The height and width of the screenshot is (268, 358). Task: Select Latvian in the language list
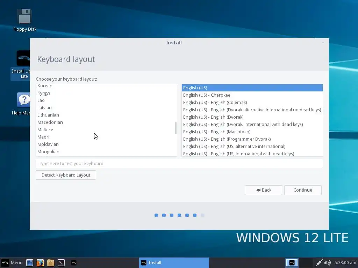106,107
